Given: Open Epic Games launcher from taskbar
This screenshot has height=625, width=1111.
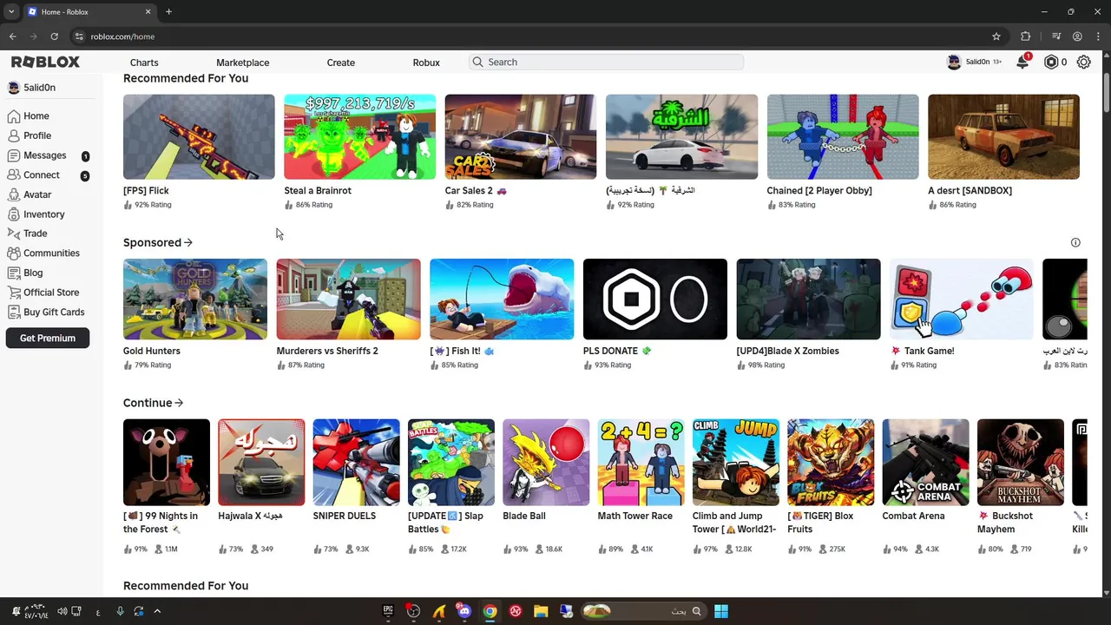Looking at the screenshot, I should point(388,611).
